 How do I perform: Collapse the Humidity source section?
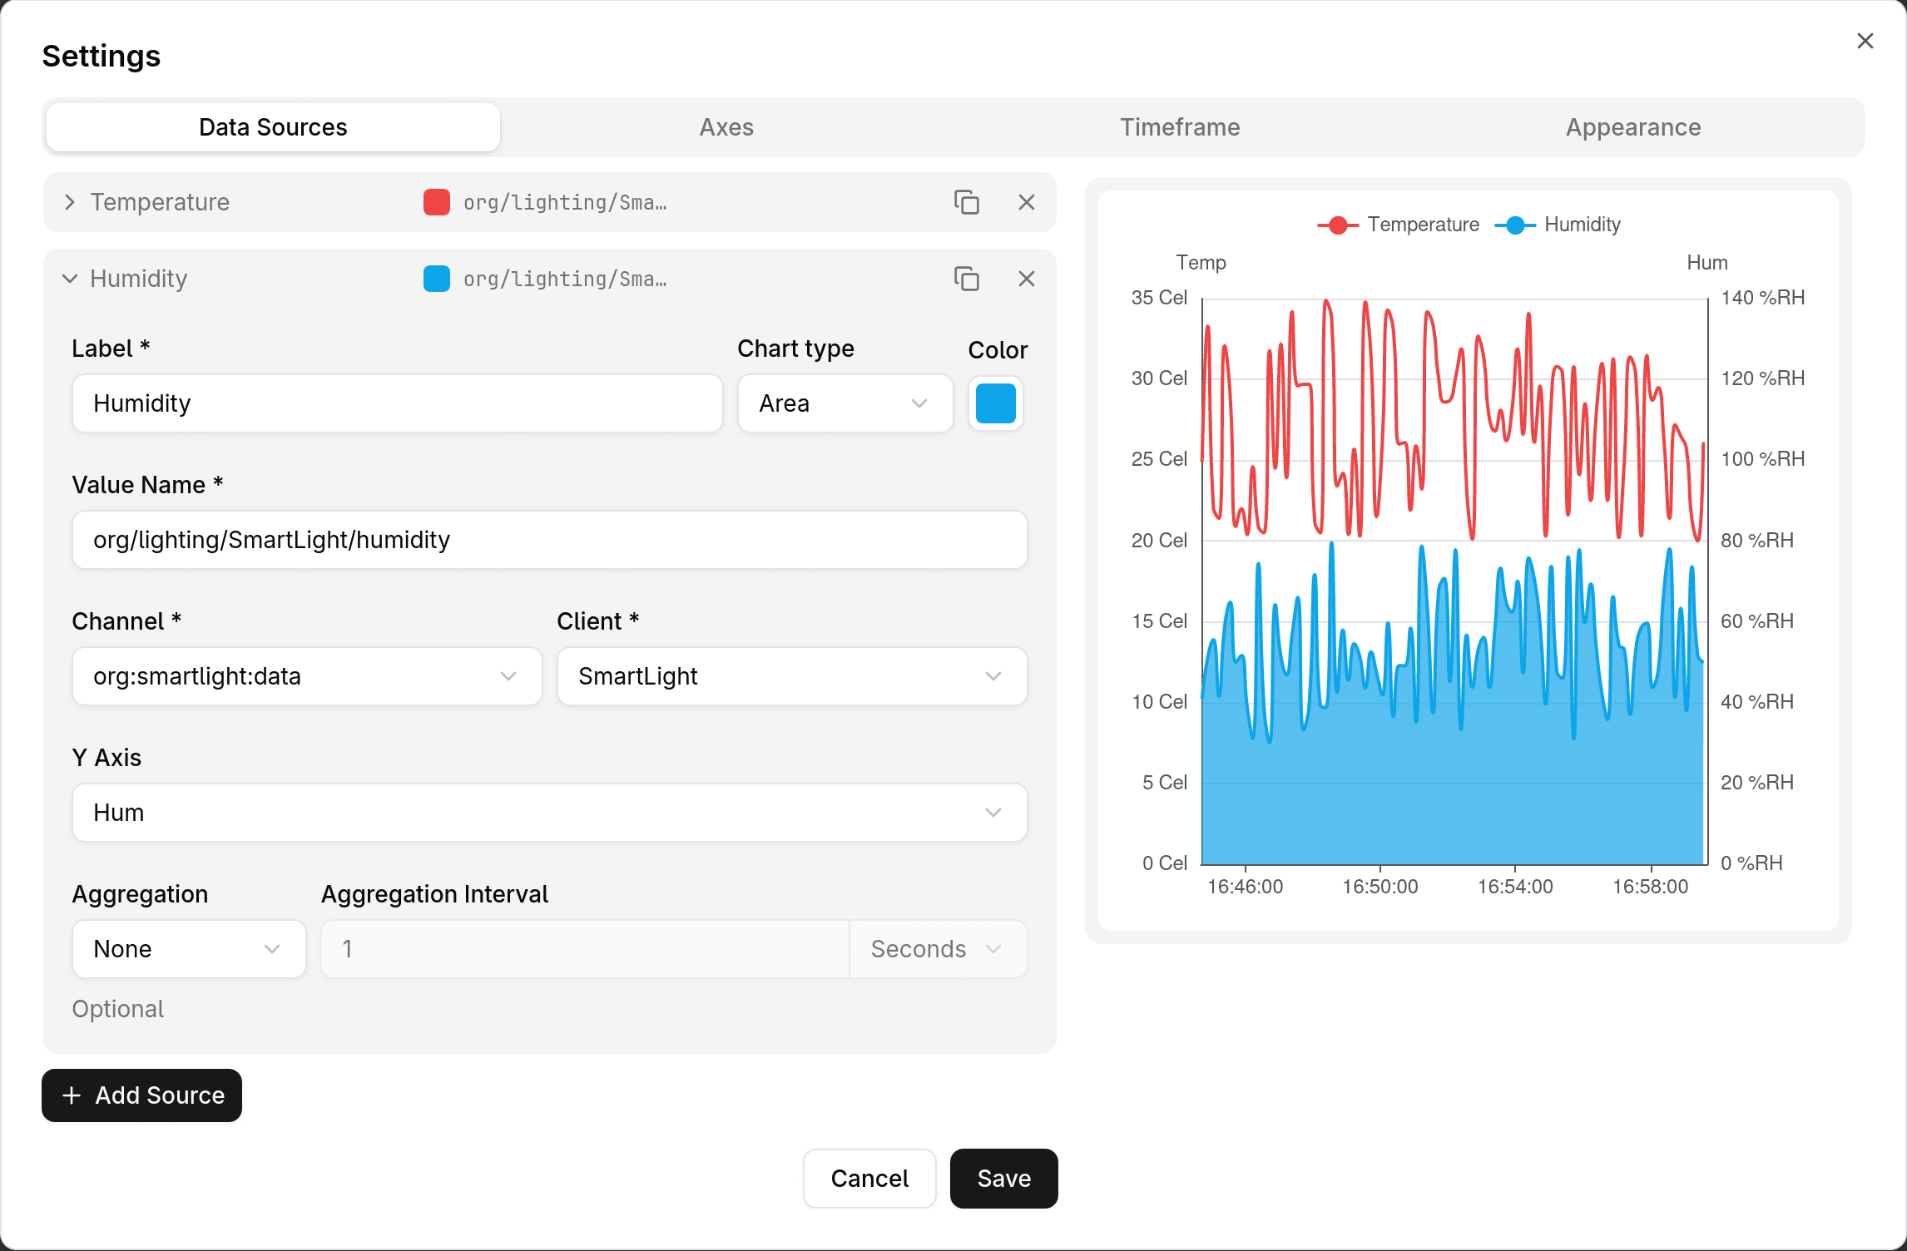point(70,279)
